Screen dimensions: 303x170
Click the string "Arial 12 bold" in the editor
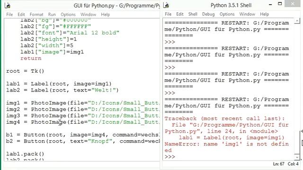[93, 33]
